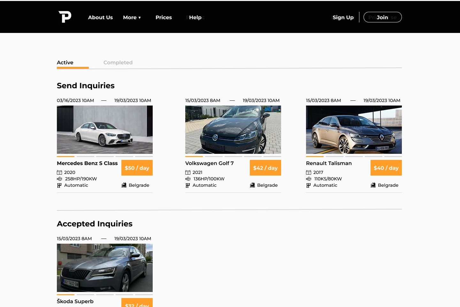Click the 258HP/190KW power text
Image resolution: width=460 pixels, height=307 pixels.
pos(81,179)
